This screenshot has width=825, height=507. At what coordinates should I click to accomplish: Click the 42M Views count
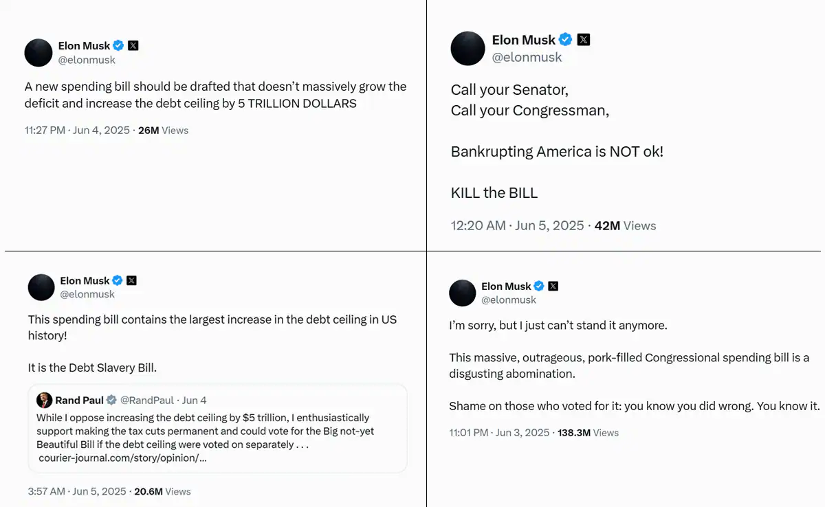pos(625,226)
